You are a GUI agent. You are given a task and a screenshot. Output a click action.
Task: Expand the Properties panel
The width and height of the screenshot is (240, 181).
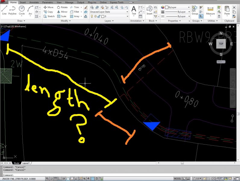coord(174,21)
